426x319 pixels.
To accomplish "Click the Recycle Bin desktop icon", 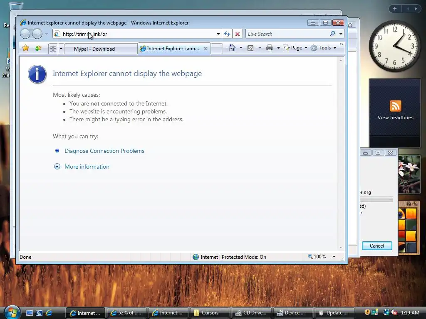I will [x=15, y=6].
